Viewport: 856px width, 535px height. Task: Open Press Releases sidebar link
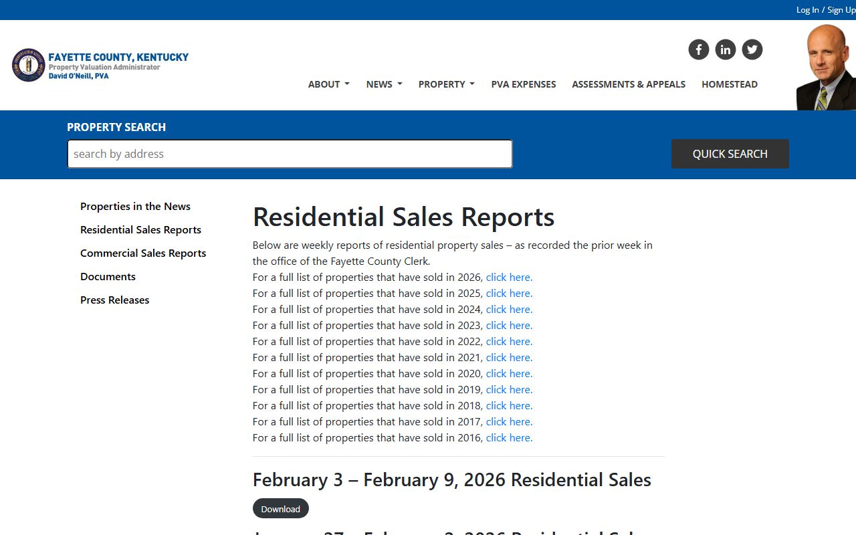click(x=114, y=300)
